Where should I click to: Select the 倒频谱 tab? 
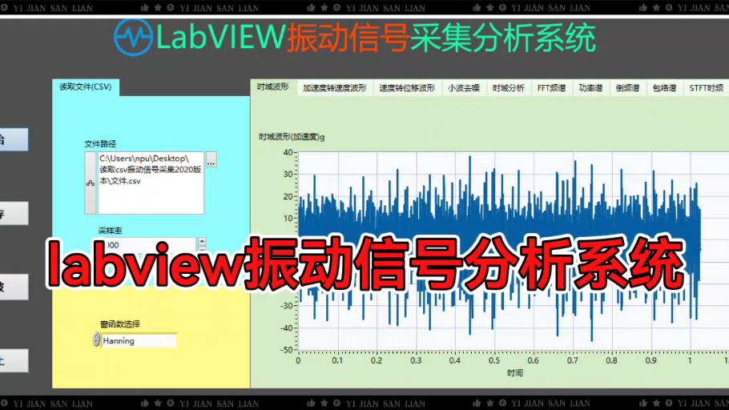click(x=627, y=88)
